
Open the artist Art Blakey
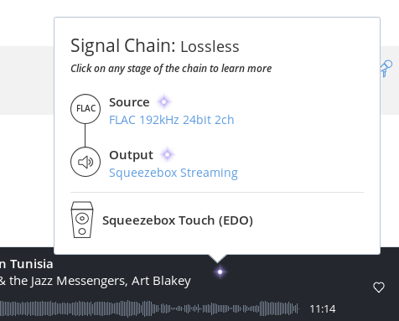tap(161, 281)
